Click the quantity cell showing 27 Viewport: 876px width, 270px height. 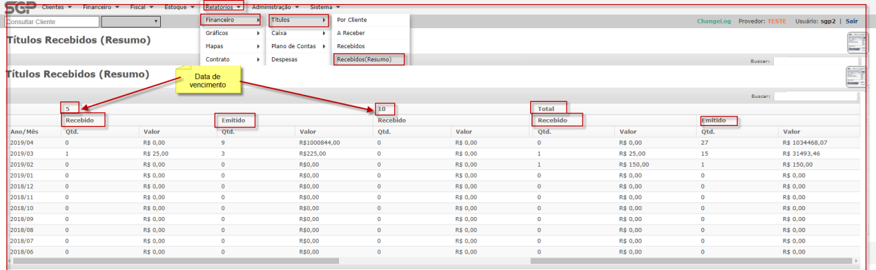704,142
